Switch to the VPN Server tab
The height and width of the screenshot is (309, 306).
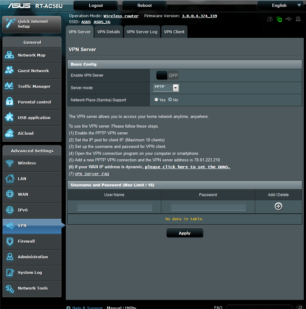80,32
